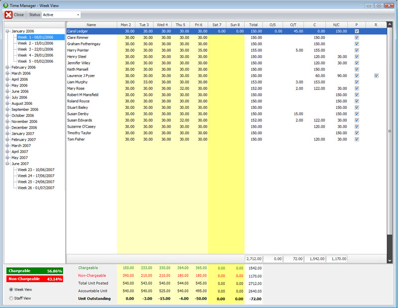Select the Graham Fotheringay row
The image size is (398, 308).
(227, 44)
